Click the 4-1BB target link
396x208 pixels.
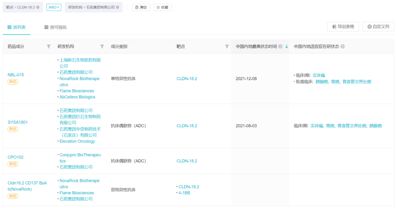(x=184, y=193)
